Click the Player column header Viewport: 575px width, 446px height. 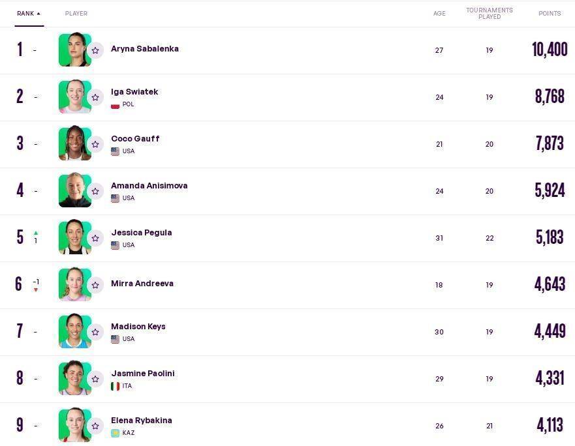tap(76, 13)
